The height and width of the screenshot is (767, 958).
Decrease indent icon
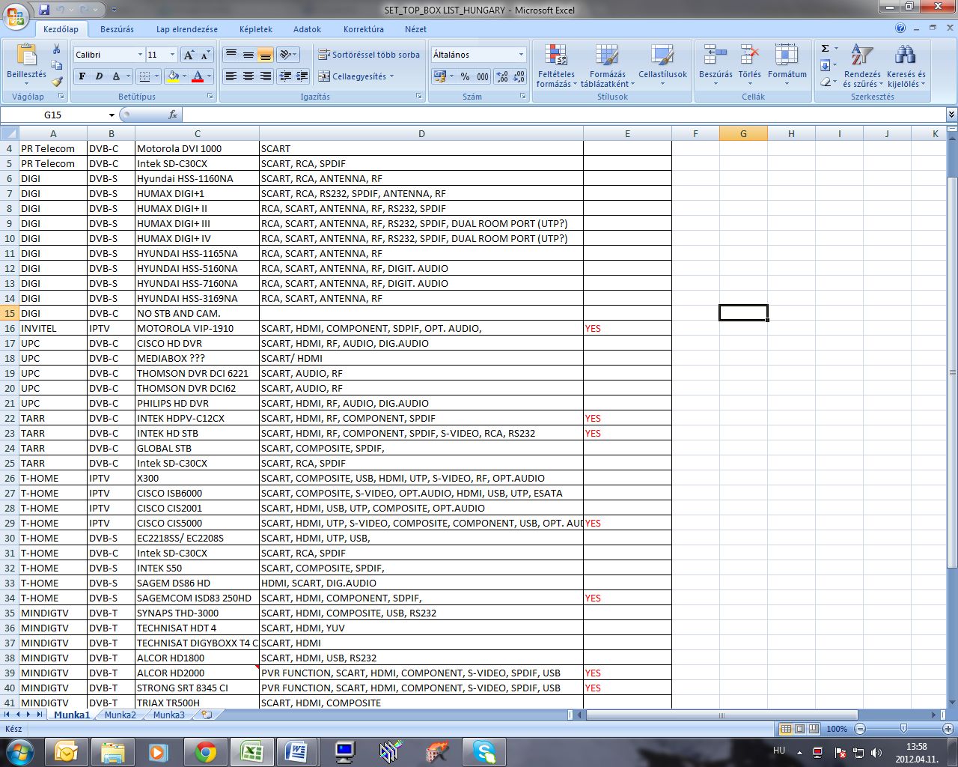[285, 76]
